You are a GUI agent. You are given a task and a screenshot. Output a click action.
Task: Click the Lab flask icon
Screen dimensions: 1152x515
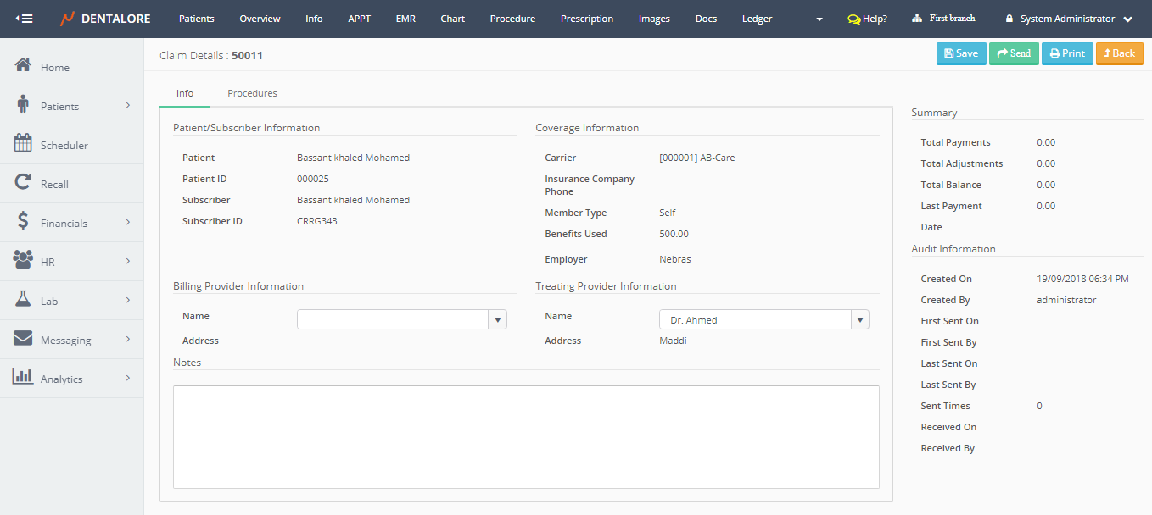click(23, 300)
